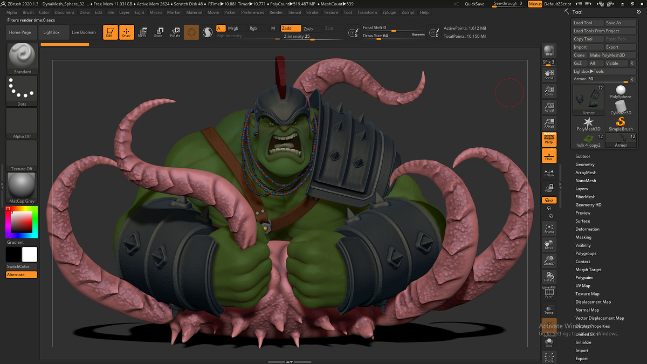Expand the Deformation section
Image resolution: width=647 pixels, height=364 pixels.
[587, 229]
